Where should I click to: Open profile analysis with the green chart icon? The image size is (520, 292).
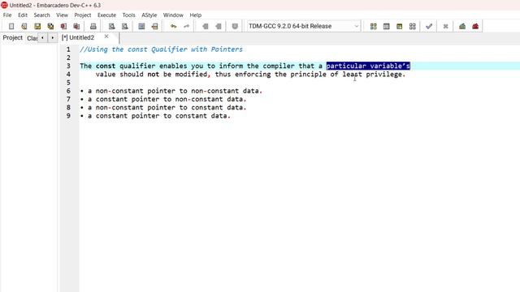coord(462,26)
